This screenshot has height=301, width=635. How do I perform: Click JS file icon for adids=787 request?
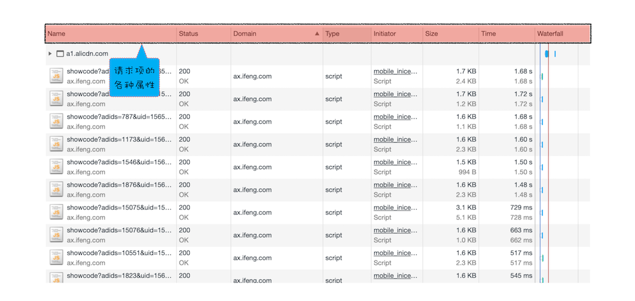(x=56, y=122)
